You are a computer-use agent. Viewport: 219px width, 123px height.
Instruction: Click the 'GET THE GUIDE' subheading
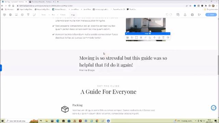(108, 86)
